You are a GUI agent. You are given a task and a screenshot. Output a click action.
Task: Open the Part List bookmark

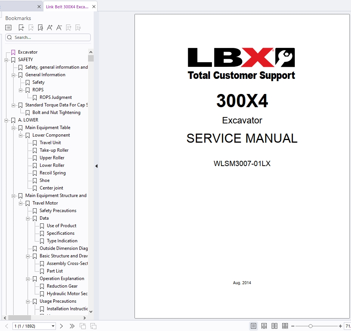(55, 271)
